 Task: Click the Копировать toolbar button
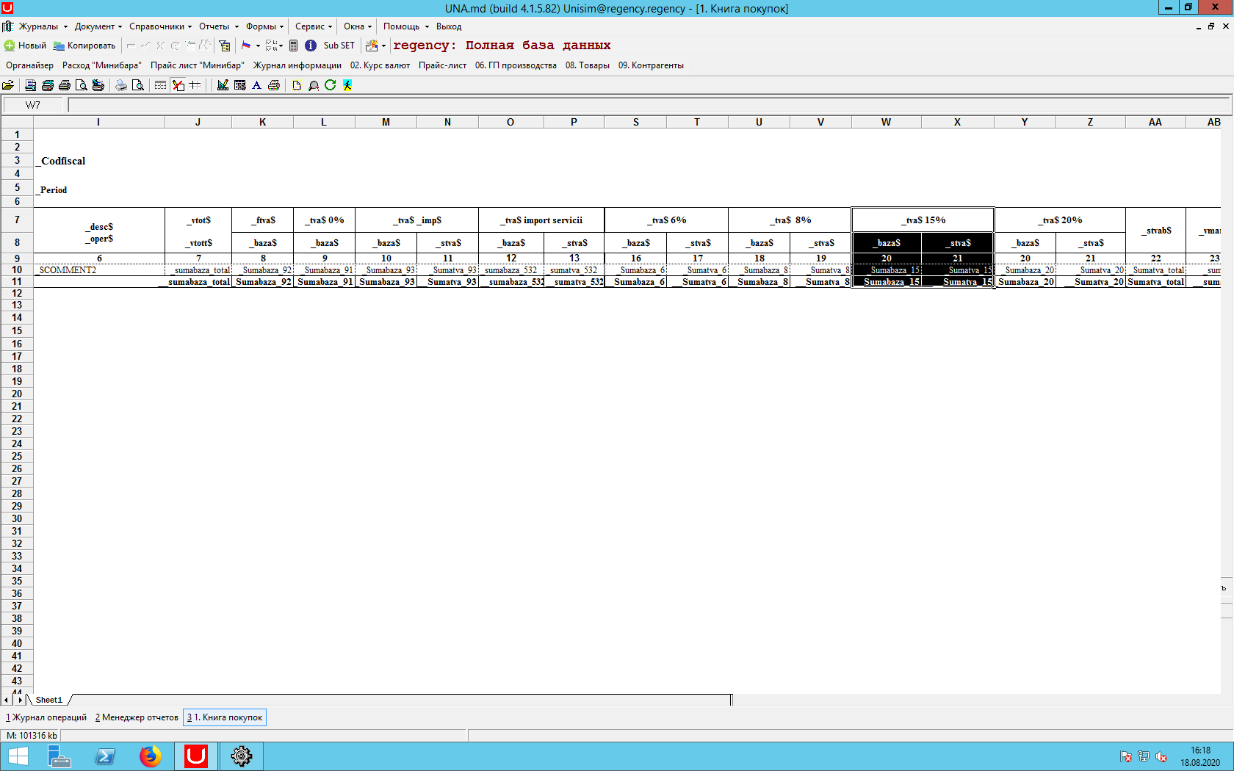84,46
